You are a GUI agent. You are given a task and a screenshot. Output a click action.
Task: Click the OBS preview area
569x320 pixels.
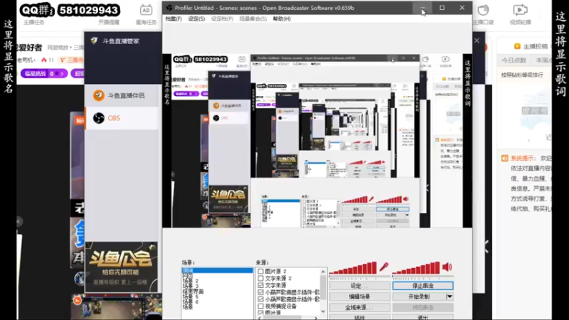[317, 141]
